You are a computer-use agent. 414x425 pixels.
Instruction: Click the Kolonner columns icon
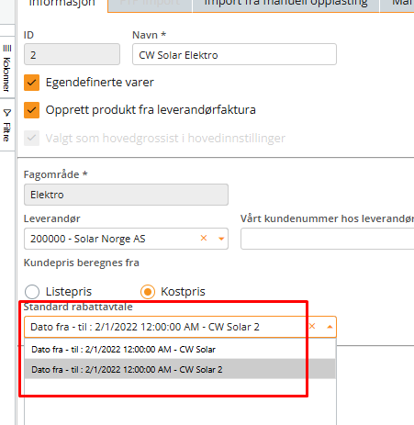point(7,49)
